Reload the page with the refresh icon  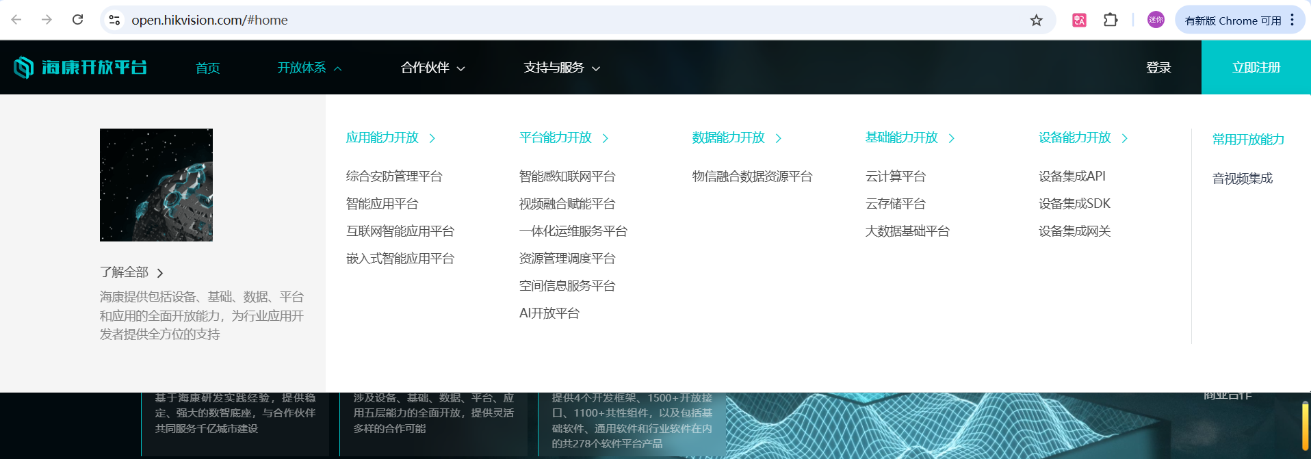pyautogui.click(x=78, y=20)
